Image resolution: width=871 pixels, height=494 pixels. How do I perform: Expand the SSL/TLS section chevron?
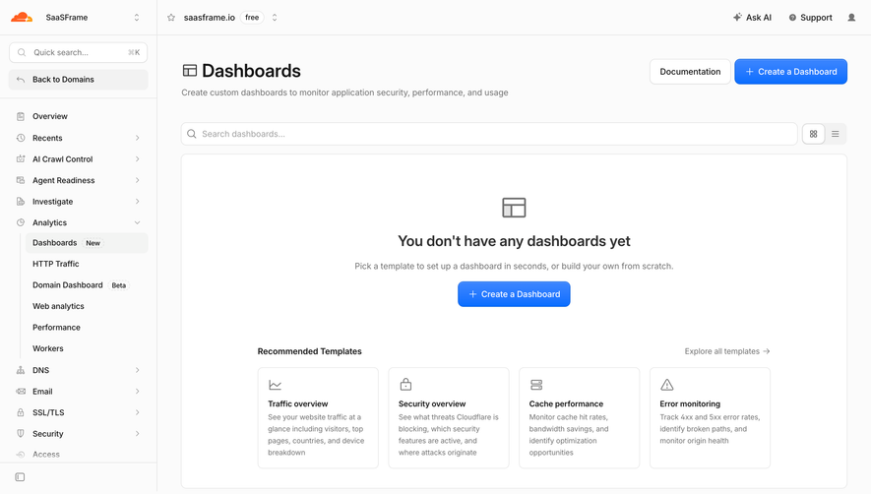coord(137,412)
